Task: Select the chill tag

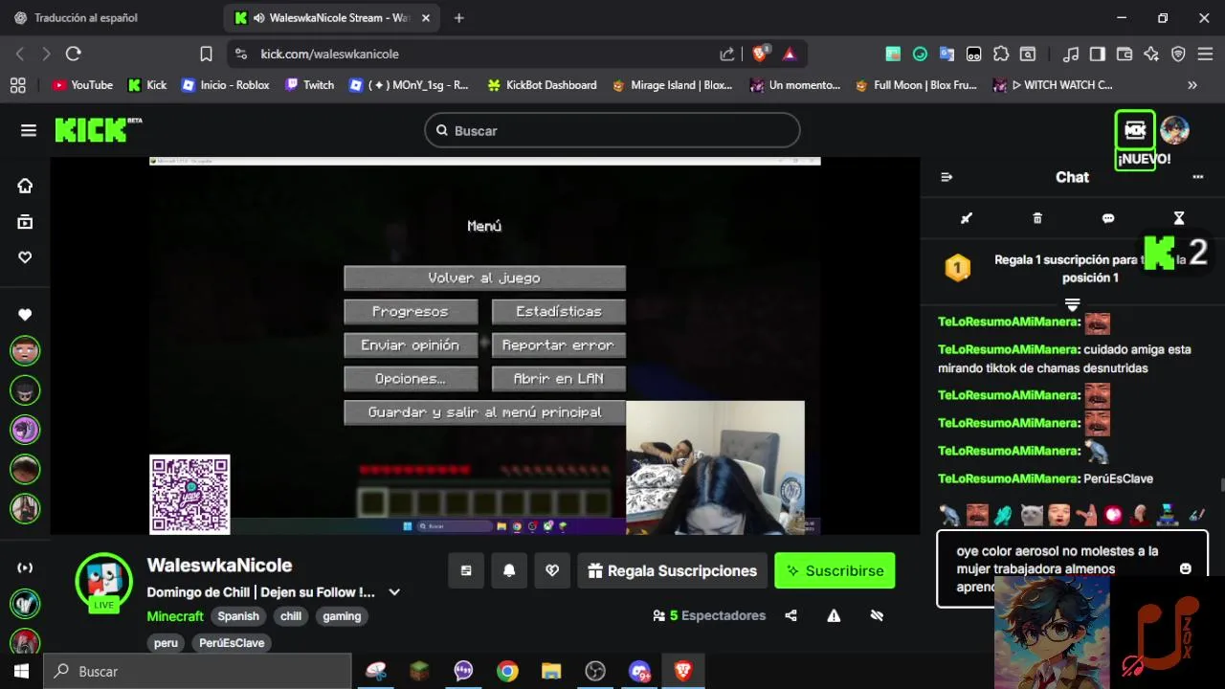Action: tap(291, 616)
